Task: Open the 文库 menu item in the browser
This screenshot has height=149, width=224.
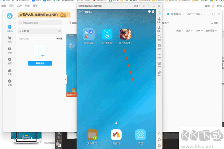Action: pos(19,6)
